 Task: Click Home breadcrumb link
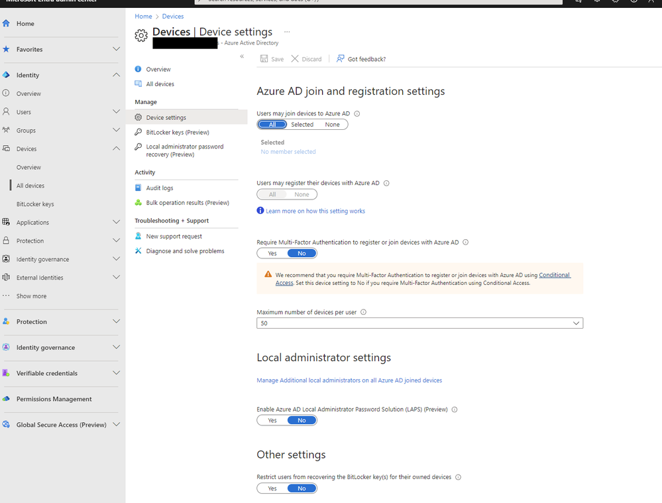143,16
